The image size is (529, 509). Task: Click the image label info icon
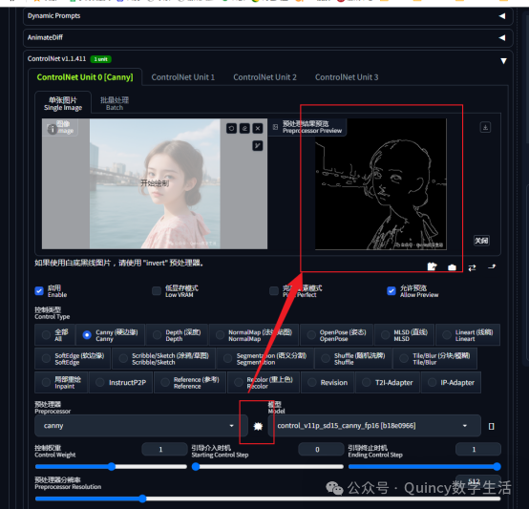coord(52,129)
